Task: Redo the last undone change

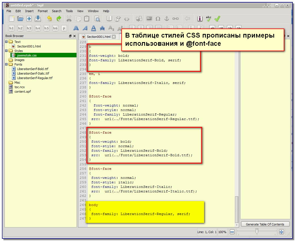Action: point(59,19)
